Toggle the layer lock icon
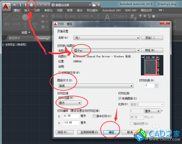This screenshot has height=144, width=182. point(149,16)
